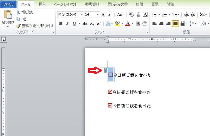This screenshot has width=210, height=136.
Task: Click the font size field showing 14
Action: click(90, 14)
